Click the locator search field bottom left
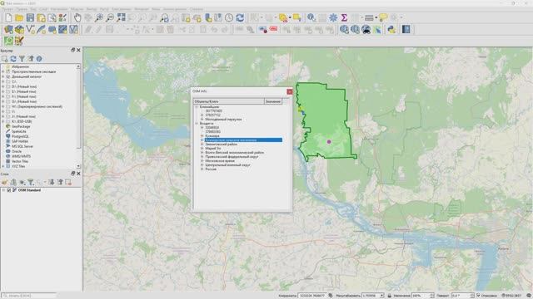The width and height of the screenshot is (533, 299). click(28, 296)
